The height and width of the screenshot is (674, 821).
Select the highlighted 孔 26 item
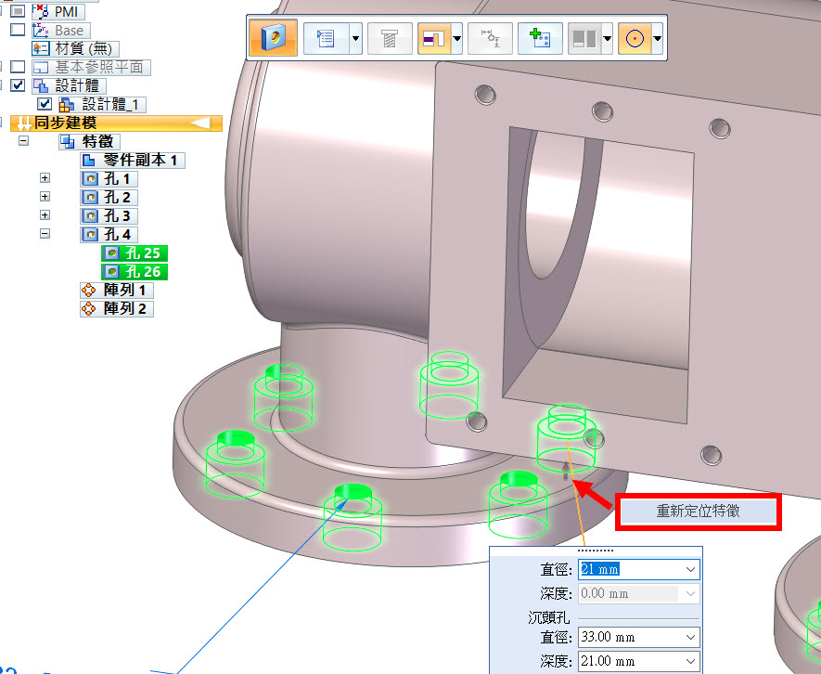pos(135,271)
